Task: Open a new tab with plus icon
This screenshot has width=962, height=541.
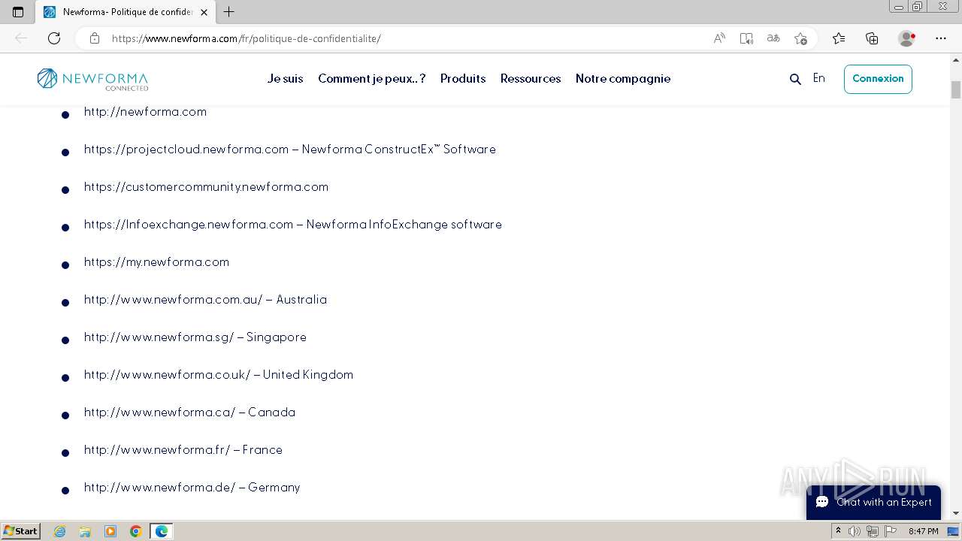Action: [x=229, y=12]
